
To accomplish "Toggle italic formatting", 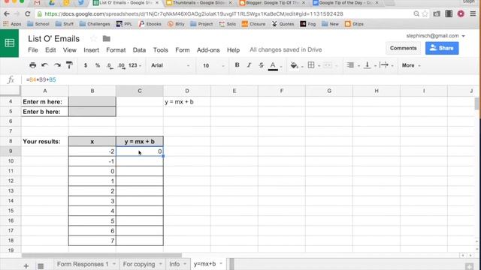I will pyautogui.click(x=249, y=65).
